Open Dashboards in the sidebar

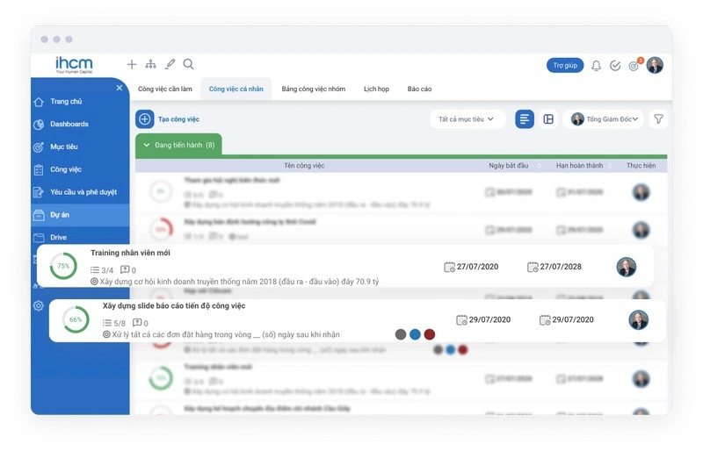pyautogui.click(x=69, y=124)
